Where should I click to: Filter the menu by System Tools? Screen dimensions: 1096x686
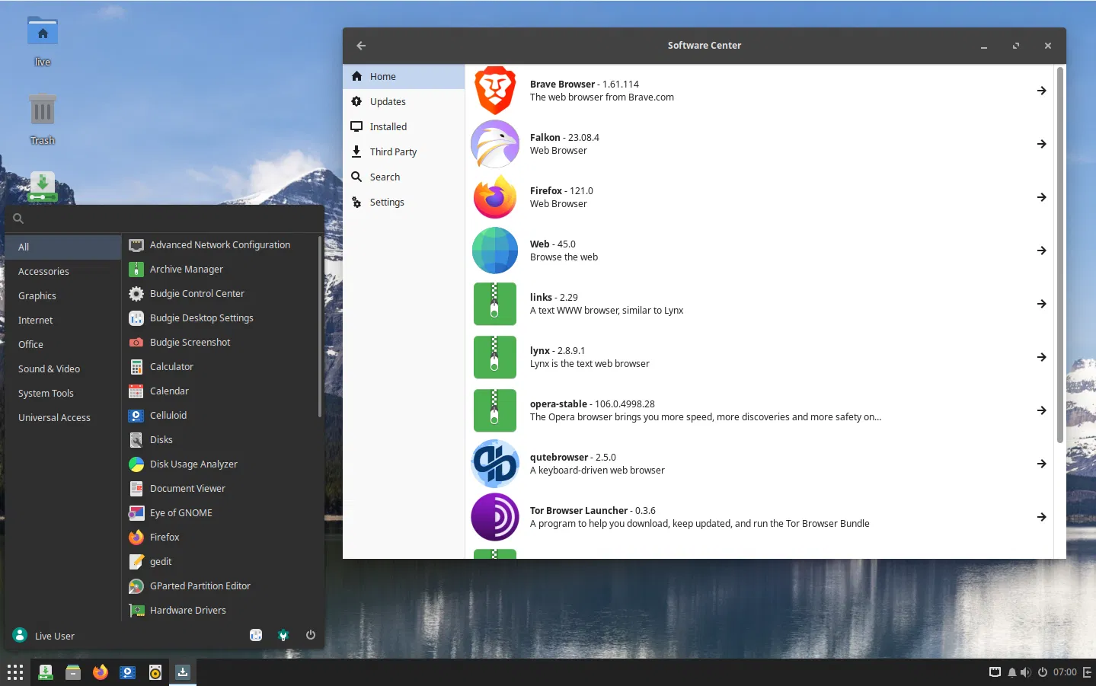(x=63, y=393)
